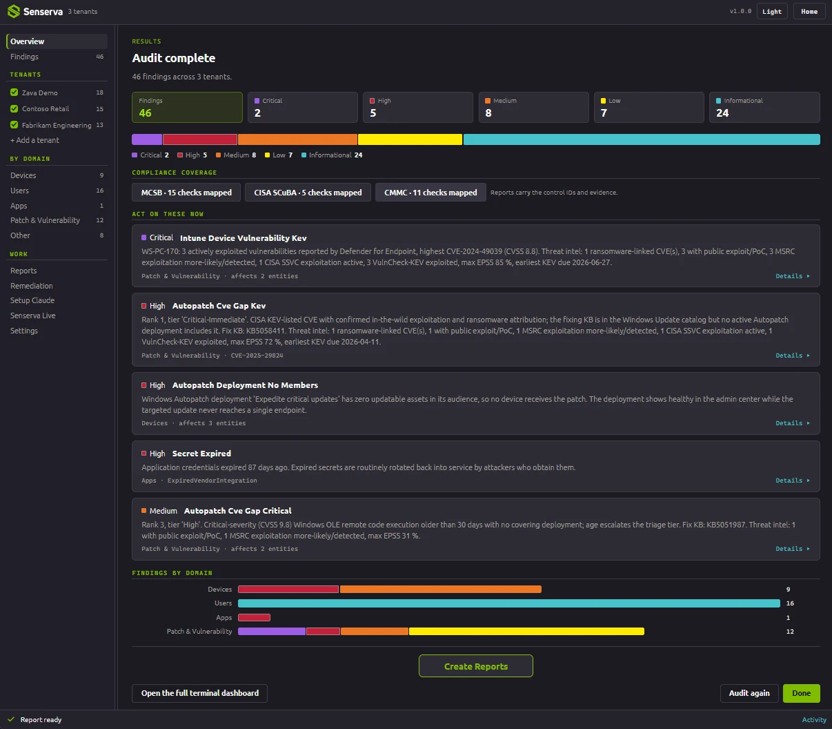Open Reports under Work
Image resolution: width=832 pixels, height=729 pixels.
pos(57,271)
